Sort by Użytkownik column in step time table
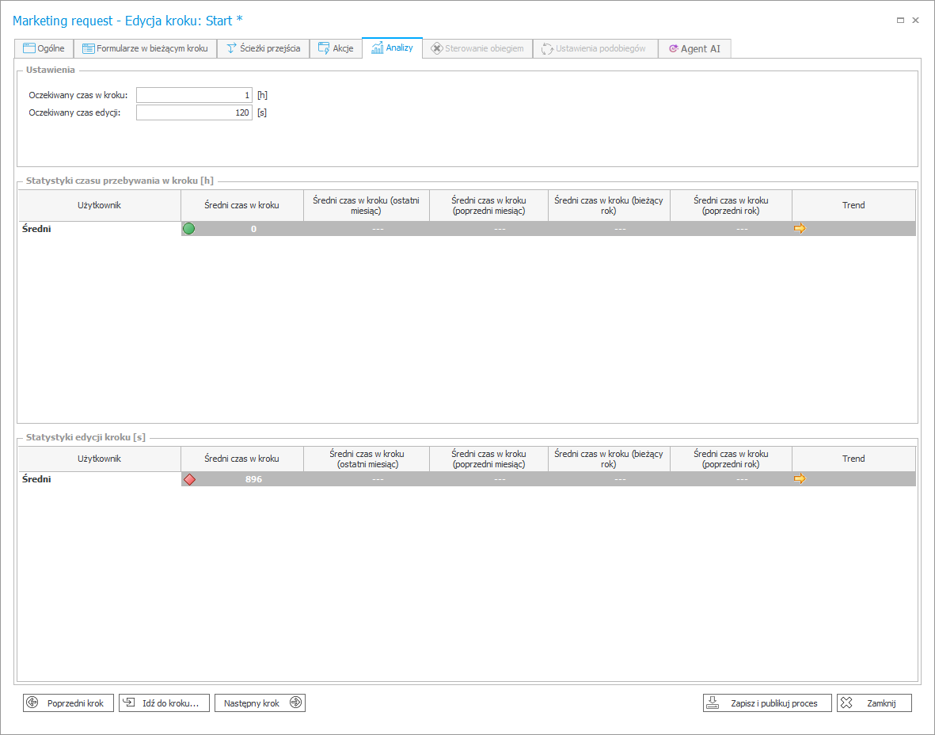The image size is (935, 735). [x=100, y=205]
